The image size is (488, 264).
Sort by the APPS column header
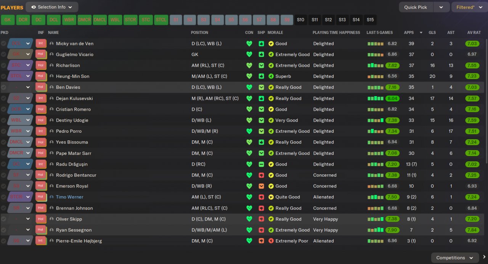[409, 32]
